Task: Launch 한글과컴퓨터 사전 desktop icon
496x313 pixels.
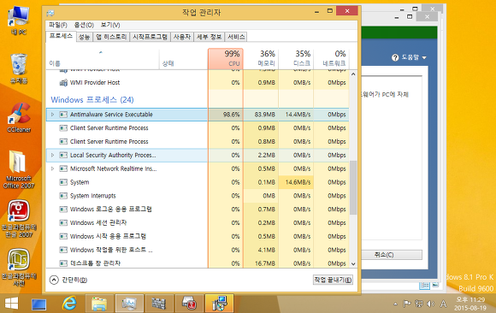Action: point(19,268)
